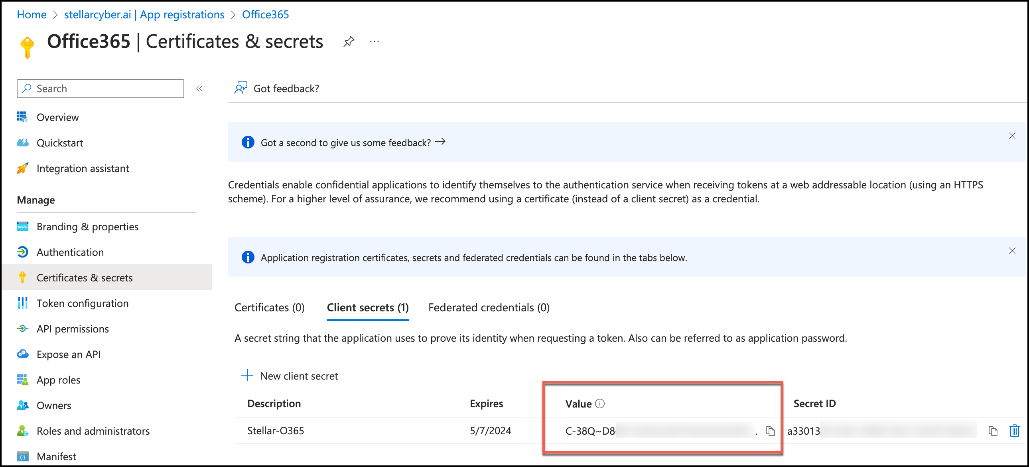
Task: Open Token configuration menu item
Action: click(82, 303)
